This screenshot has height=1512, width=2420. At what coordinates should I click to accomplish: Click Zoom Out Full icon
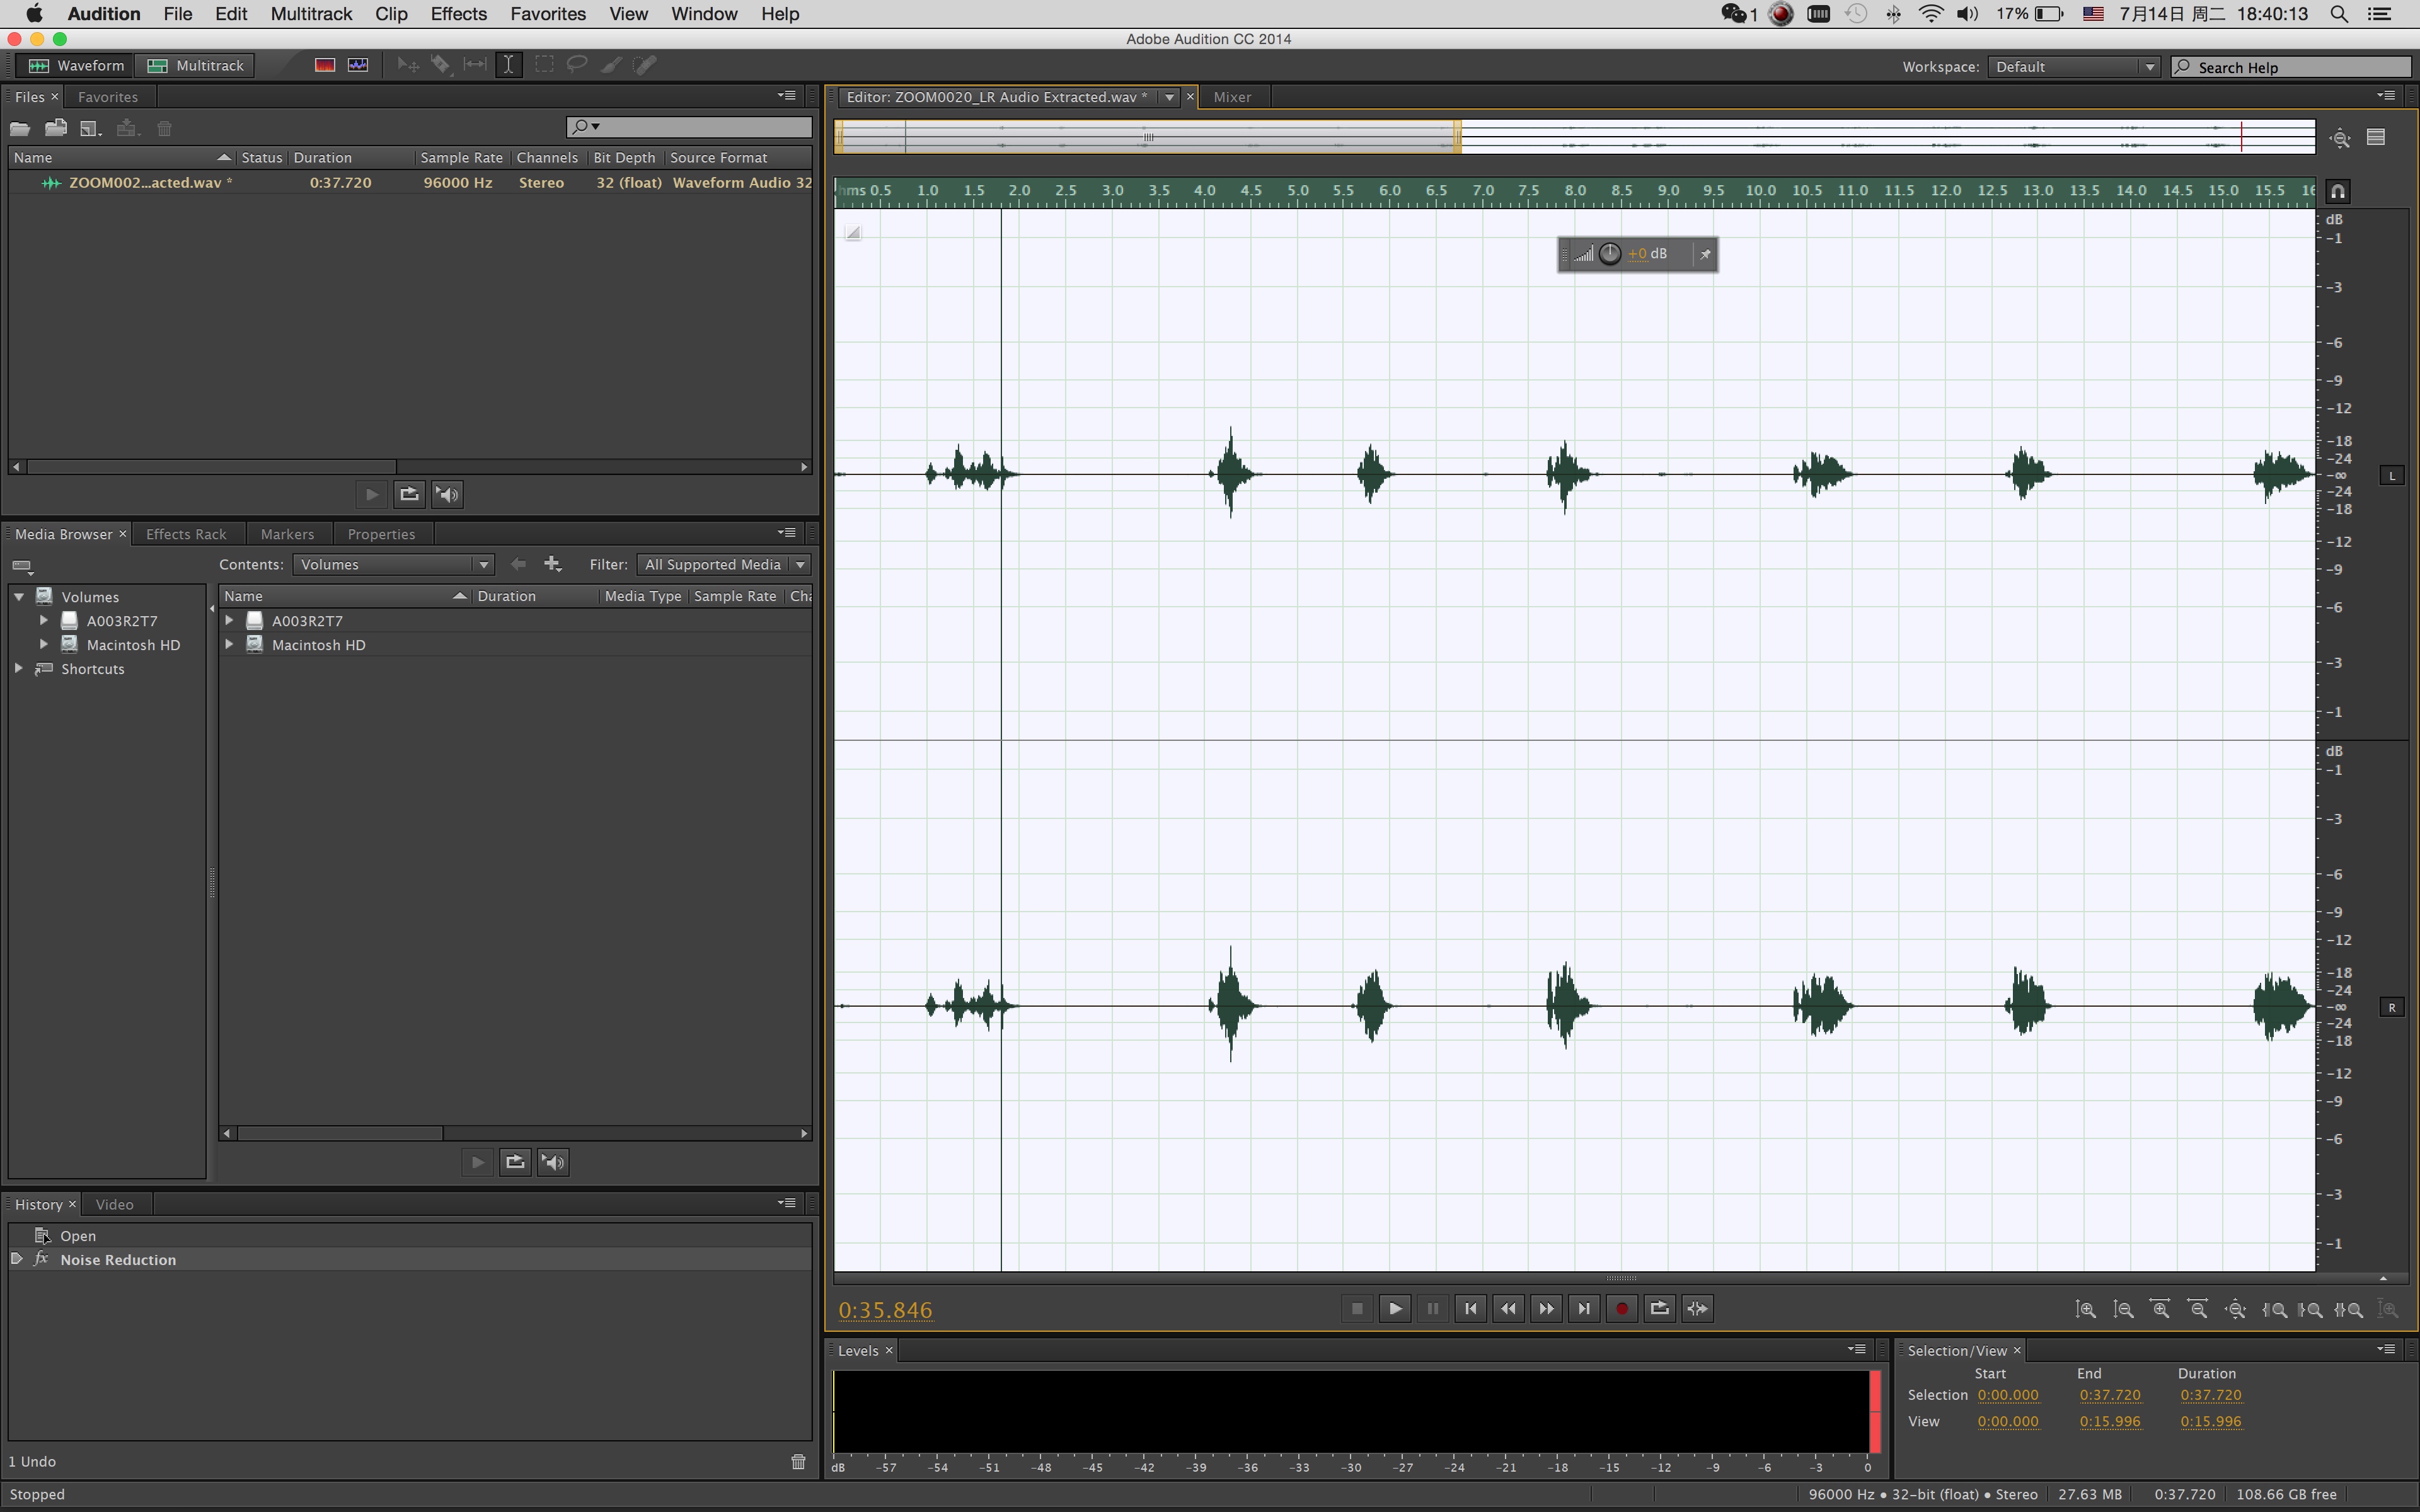point(2235,1309)
